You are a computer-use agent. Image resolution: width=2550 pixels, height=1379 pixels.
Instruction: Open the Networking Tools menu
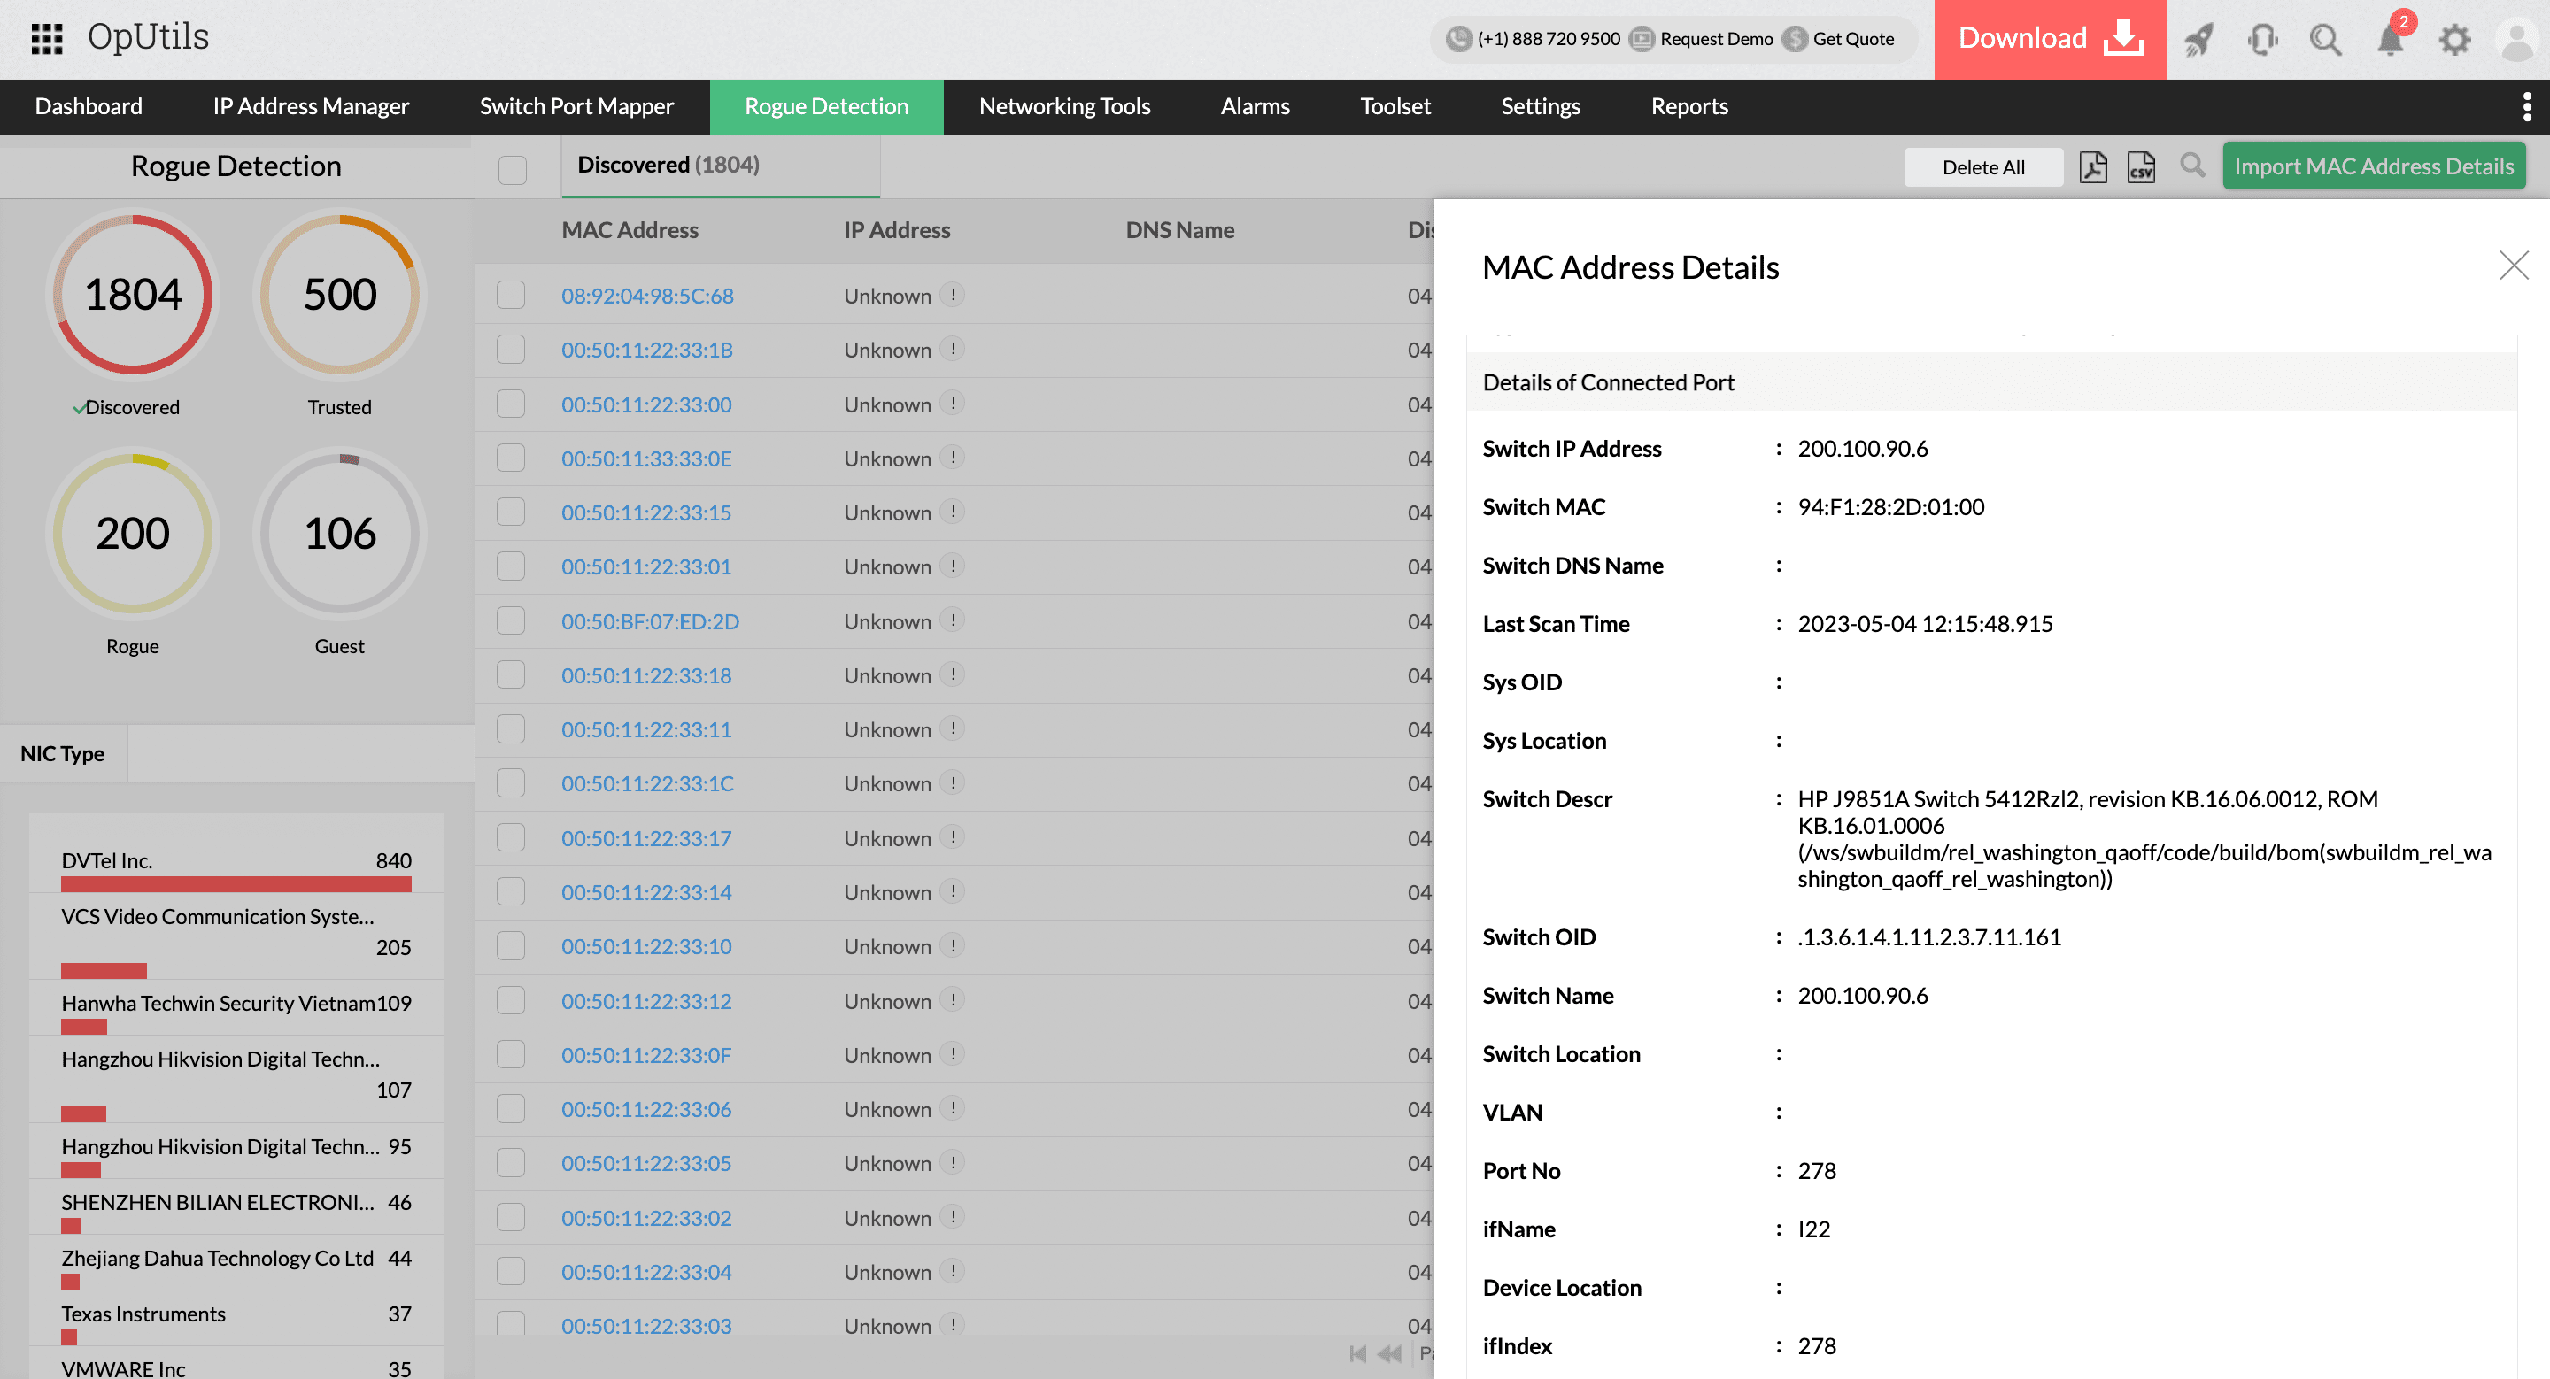pyautogui.click(x=1064, y=106)
